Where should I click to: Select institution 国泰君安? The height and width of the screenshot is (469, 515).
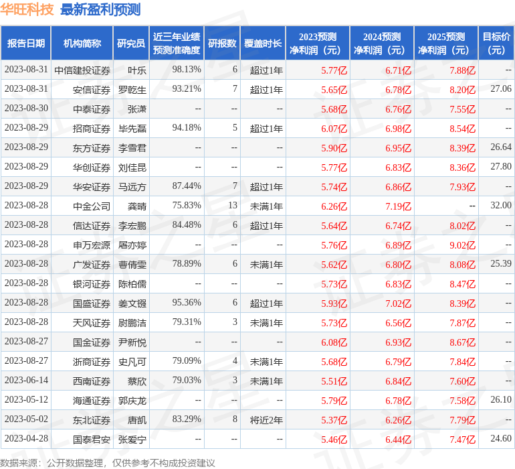coord(92,439)
